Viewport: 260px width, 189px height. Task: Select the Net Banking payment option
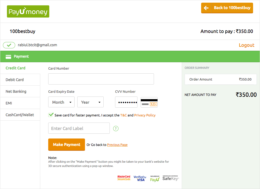16,91
